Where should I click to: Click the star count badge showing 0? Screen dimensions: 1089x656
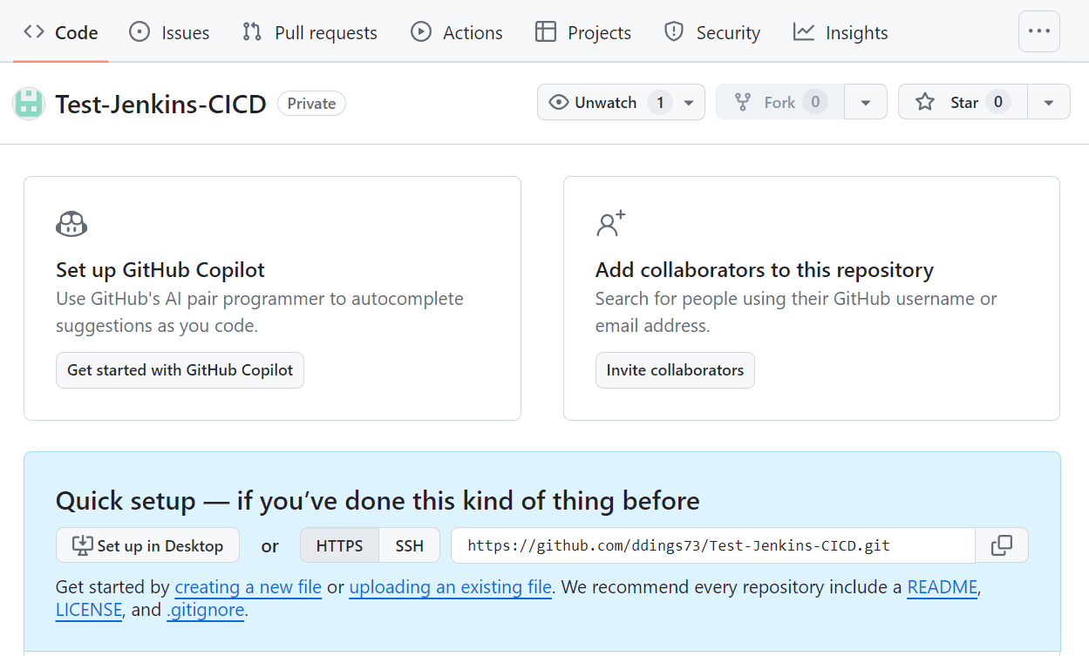(x=998, y=102)
